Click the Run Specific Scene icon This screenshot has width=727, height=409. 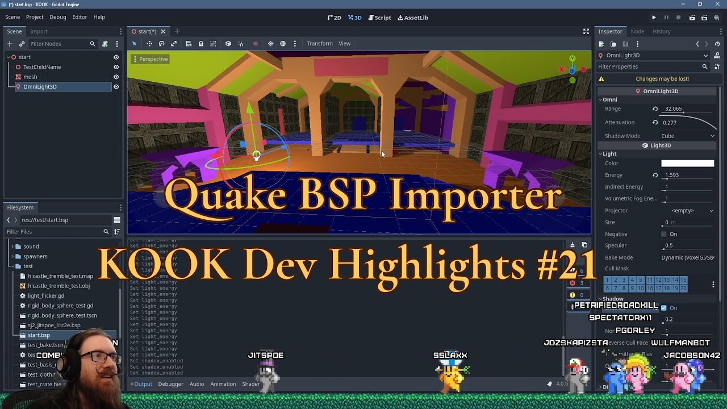point(704,18)
